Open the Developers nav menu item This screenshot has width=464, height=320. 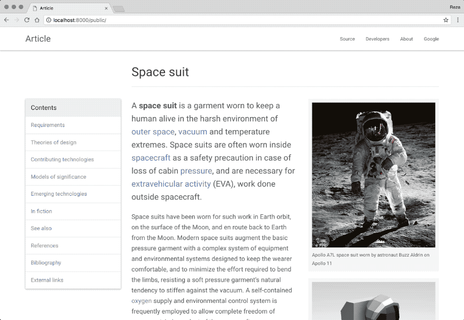(x=377, y=39)
